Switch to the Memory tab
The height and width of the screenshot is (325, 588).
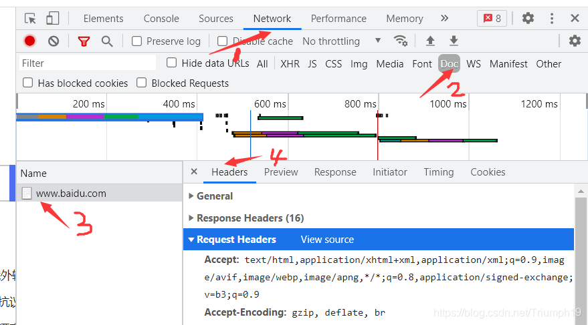[405, 18]
